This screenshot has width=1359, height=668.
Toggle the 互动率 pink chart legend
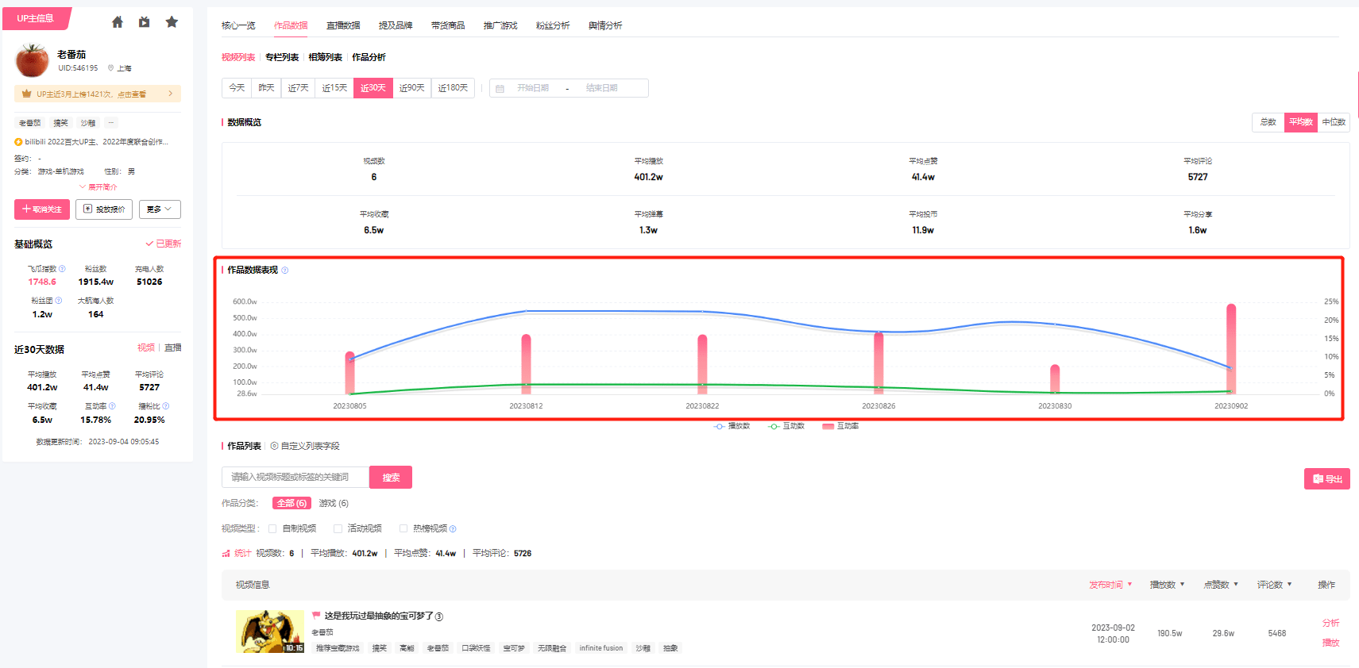tap(840, 426)
